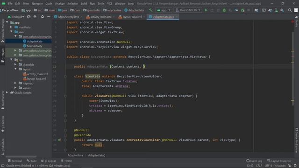Viewport: 299px width, 168px height.
Task: Collapse the res folder
Action: coord(11,60)
